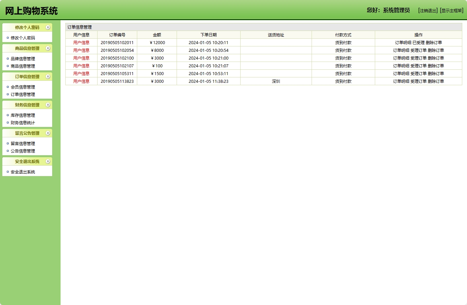Click 受理订单 for order 20190505105311
Viewport: 467px width, 305px height.
[419, 74]
